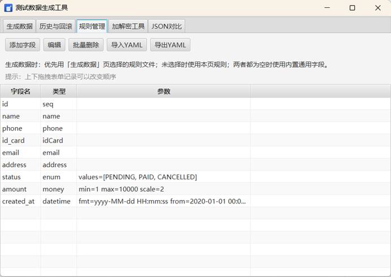Click the app icon in title bar
Screen dimensions: 391x277
click(x=8, y=8)
